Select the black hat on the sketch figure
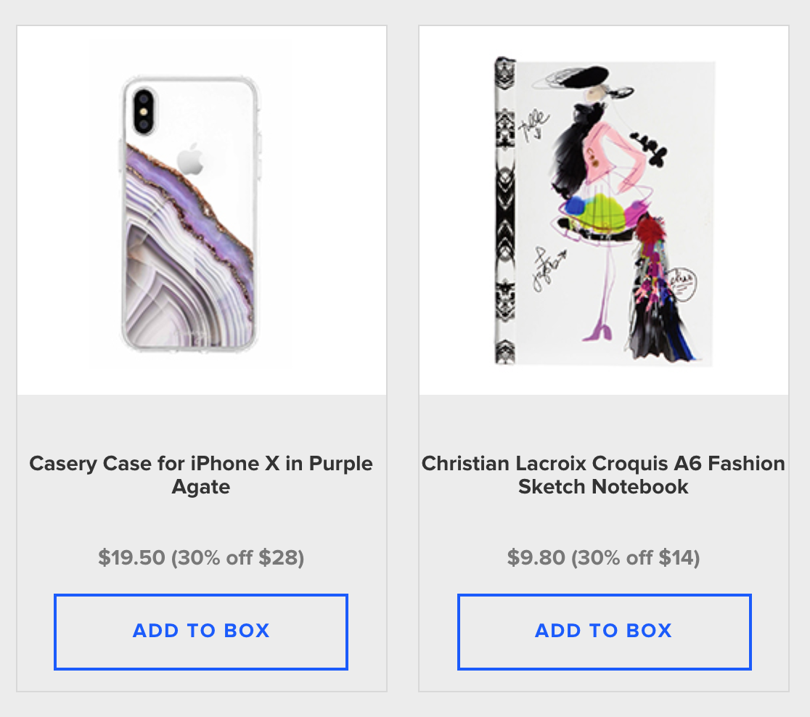This screenshot has height=717, width=810. [x=584, y=78]
